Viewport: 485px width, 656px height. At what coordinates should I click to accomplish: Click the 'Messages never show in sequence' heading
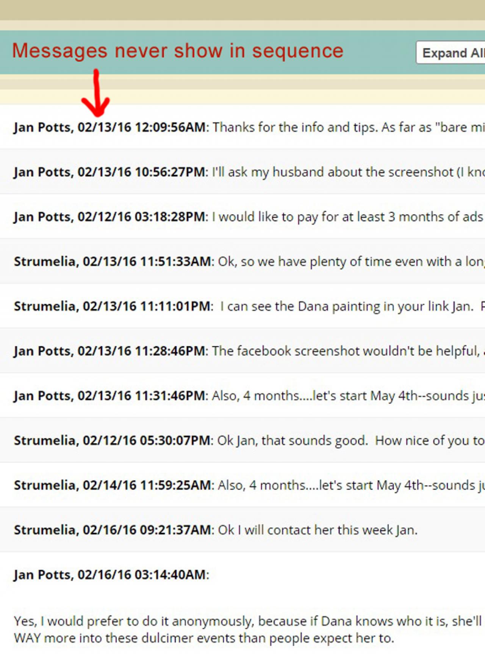tap(177, 51)
